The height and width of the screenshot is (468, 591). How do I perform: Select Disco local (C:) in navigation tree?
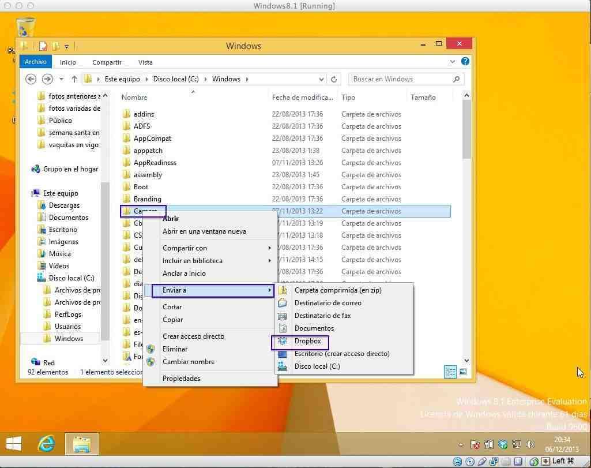[x=71, y=278]
